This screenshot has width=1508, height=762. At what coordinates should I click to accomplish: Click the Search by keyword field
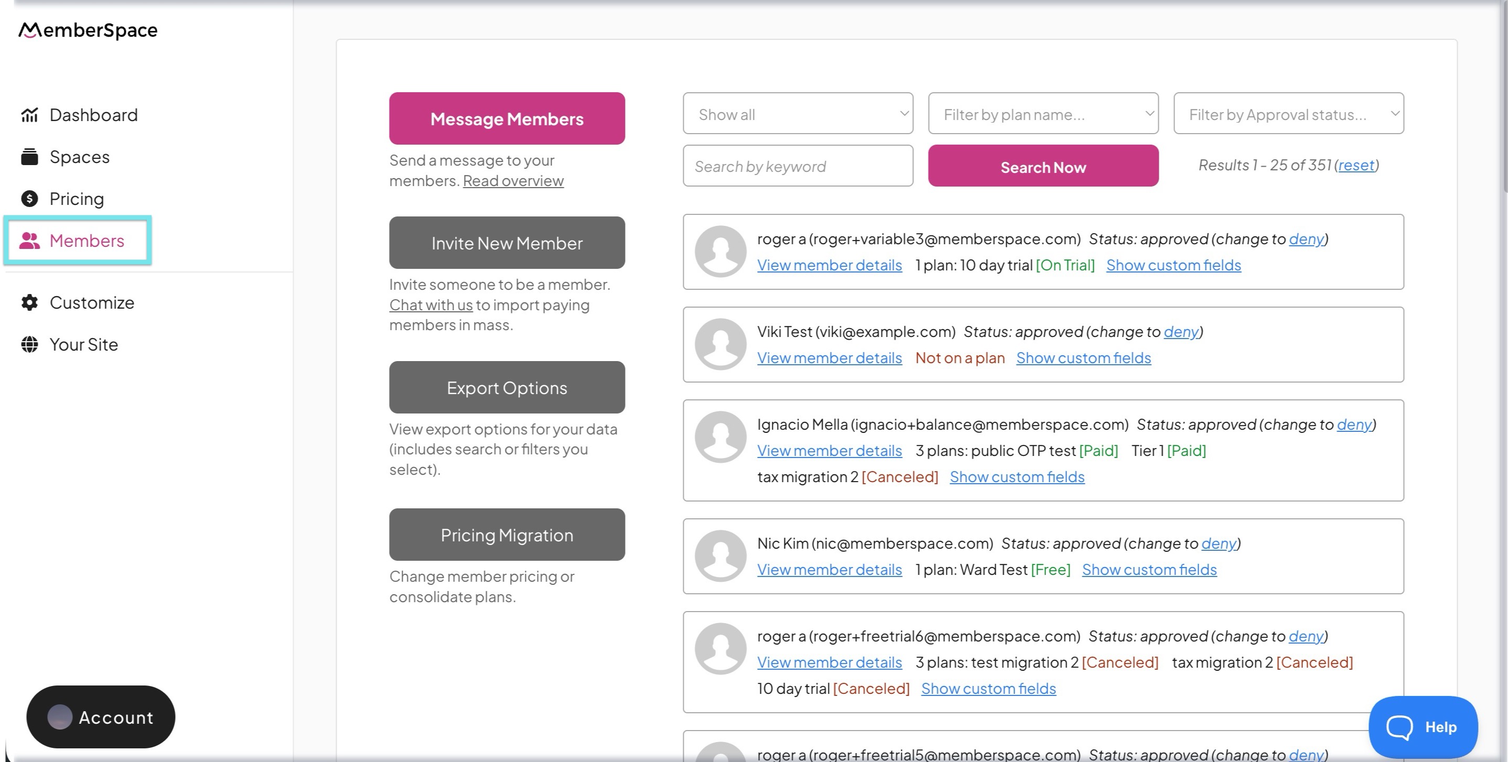[x=798, y=166]
